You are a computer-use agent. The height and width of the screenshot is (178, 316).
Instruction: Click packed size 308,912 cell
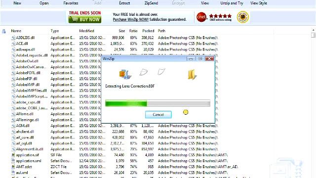click(x=148, y=38)
